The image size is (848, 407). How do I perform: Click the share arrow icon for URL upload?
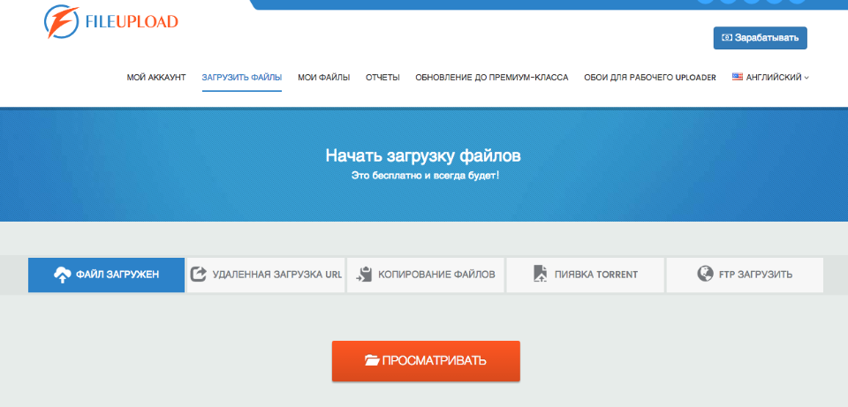pos(199,275)
